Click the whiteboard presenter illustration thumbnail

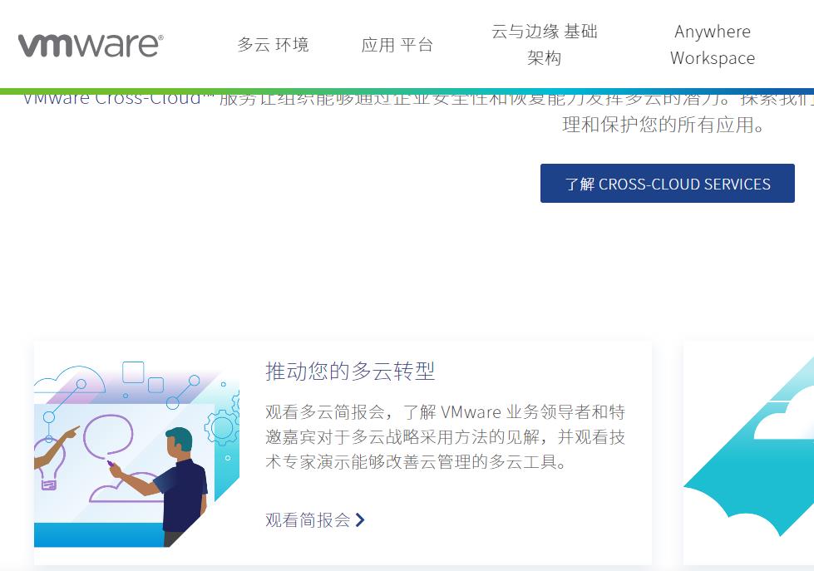pyautogui.click(x=137, y=454)
